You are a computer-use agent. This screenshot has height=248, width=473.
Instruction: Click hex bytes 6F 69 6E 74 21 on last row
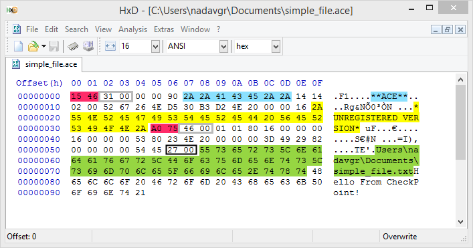click(x=108, y=193)
